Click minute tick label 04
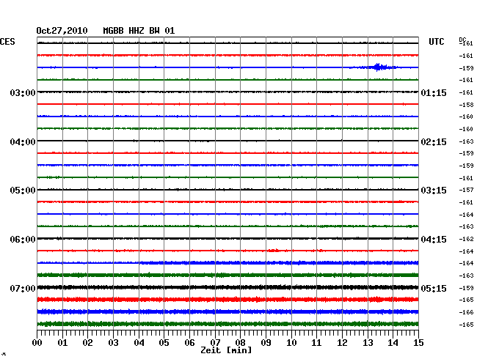This screenshot has width=477, height=362. pos(139,342)
